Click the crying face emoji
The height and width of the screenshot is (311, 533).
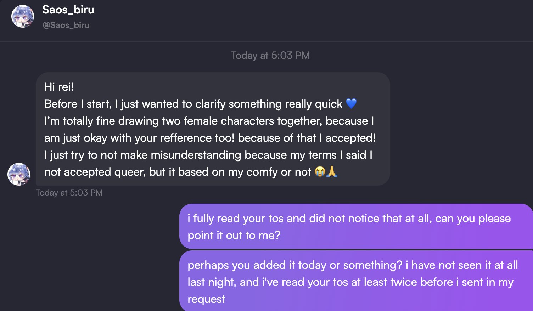click(320, 172)
